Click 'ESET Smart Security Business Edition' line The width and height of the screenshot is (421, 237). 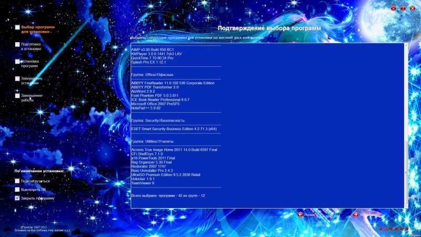(x=174, y=129)
